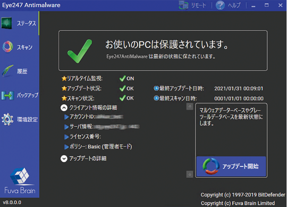Click the ポリシー: Basic (管理者モード) text

tap(101, 147)
